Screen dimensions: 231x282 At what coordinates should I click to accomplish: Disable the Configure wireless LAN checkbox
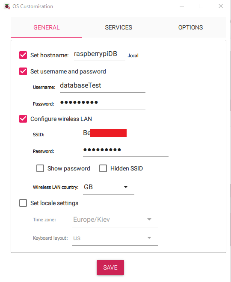pos(23,119)
